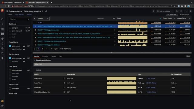Click info icon on Rows Sent metric
Image resolution: width=194 pixels, height=109 pixels.
(64, 88)
